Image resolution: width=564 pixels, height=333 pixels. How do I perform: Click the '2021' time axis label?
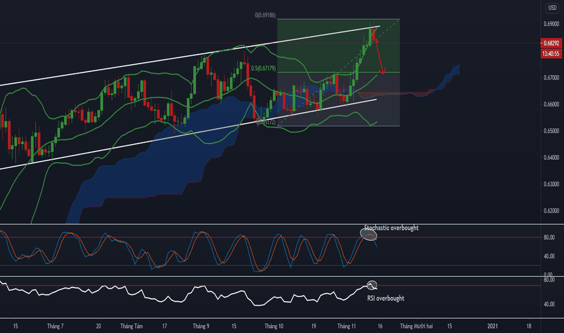pyautogui.click(x=493, y=326)
